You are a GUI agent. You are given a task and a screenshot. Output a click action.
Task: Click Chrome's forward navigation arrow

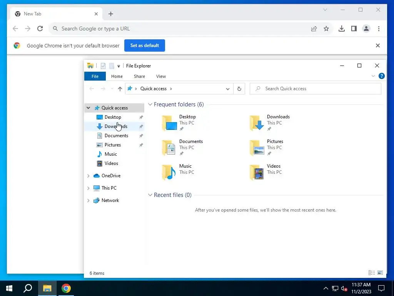tap(28, 29)
